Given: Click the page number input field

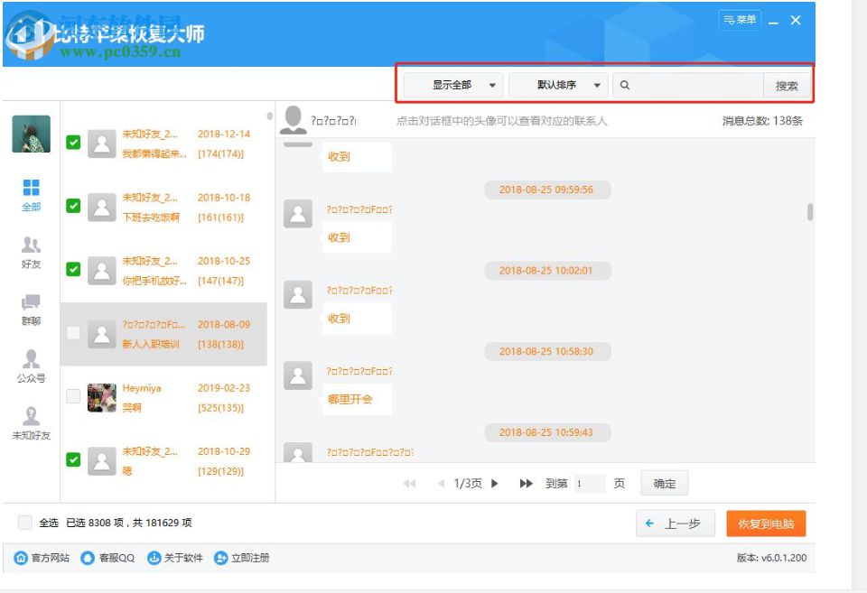Looking at the screenshot, I should click(x=588, y=483).
